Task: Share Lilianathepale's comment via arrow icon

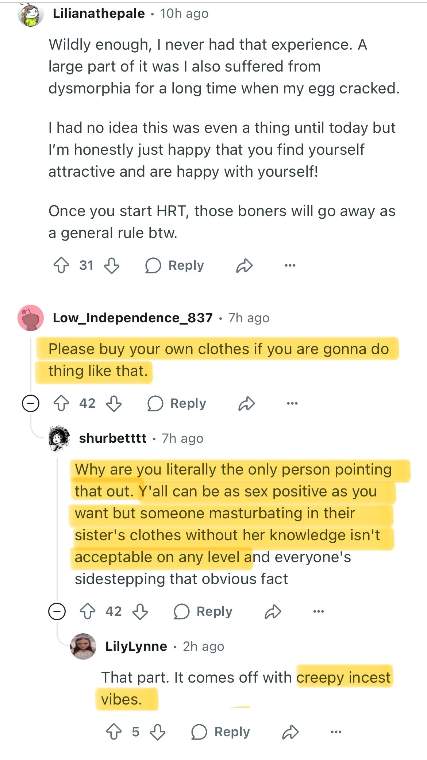Action: pos(244,265)
